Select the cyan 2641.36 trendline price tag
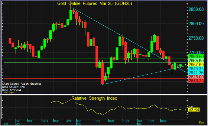 (x=196, y=73)
